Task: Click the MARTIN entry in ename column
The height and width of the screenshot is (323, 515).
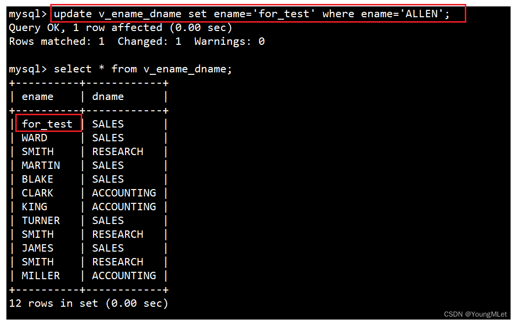Action: [41, 165]
